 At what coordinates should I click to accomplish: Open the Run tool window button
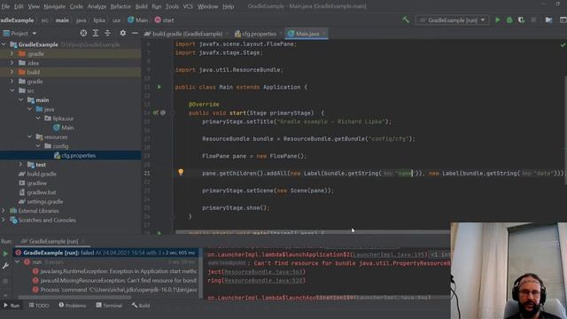point(12,306)
